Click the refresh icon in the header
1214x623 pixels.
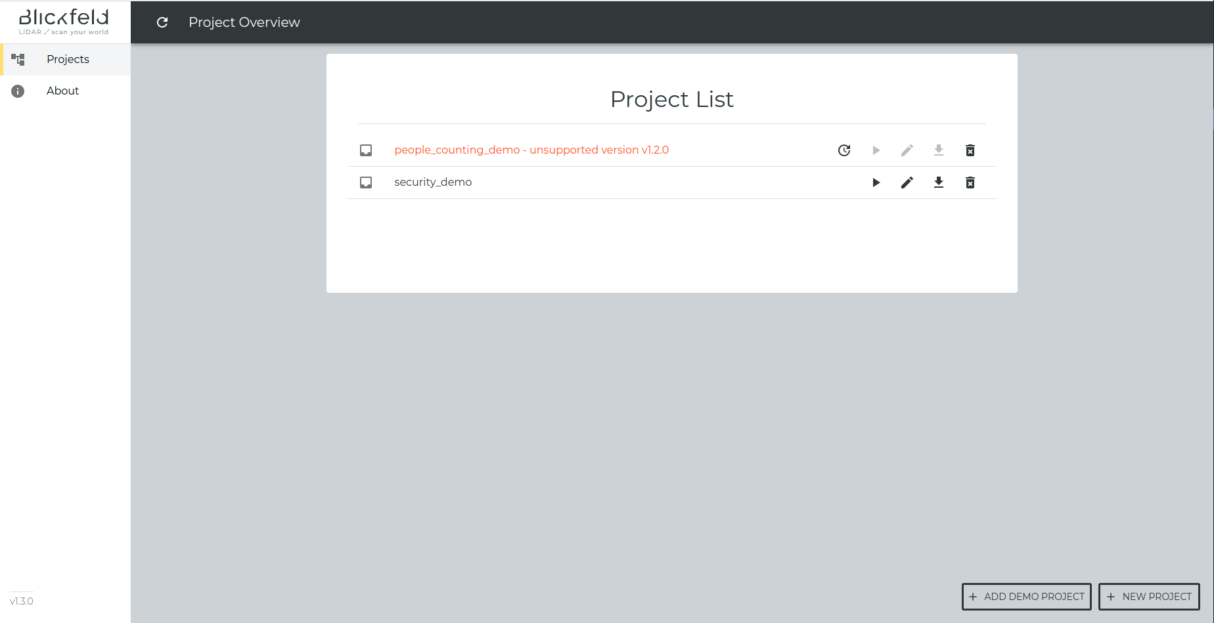(162, 22)
